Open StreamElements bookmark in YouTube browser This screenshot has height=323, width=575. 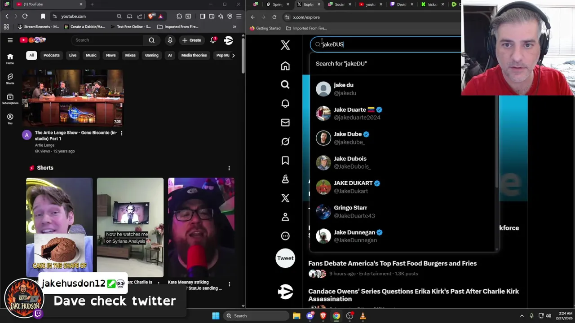39,26
